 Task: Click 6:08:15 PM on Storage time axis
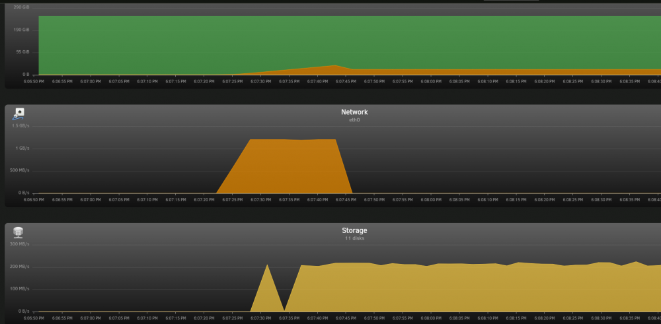516,319
